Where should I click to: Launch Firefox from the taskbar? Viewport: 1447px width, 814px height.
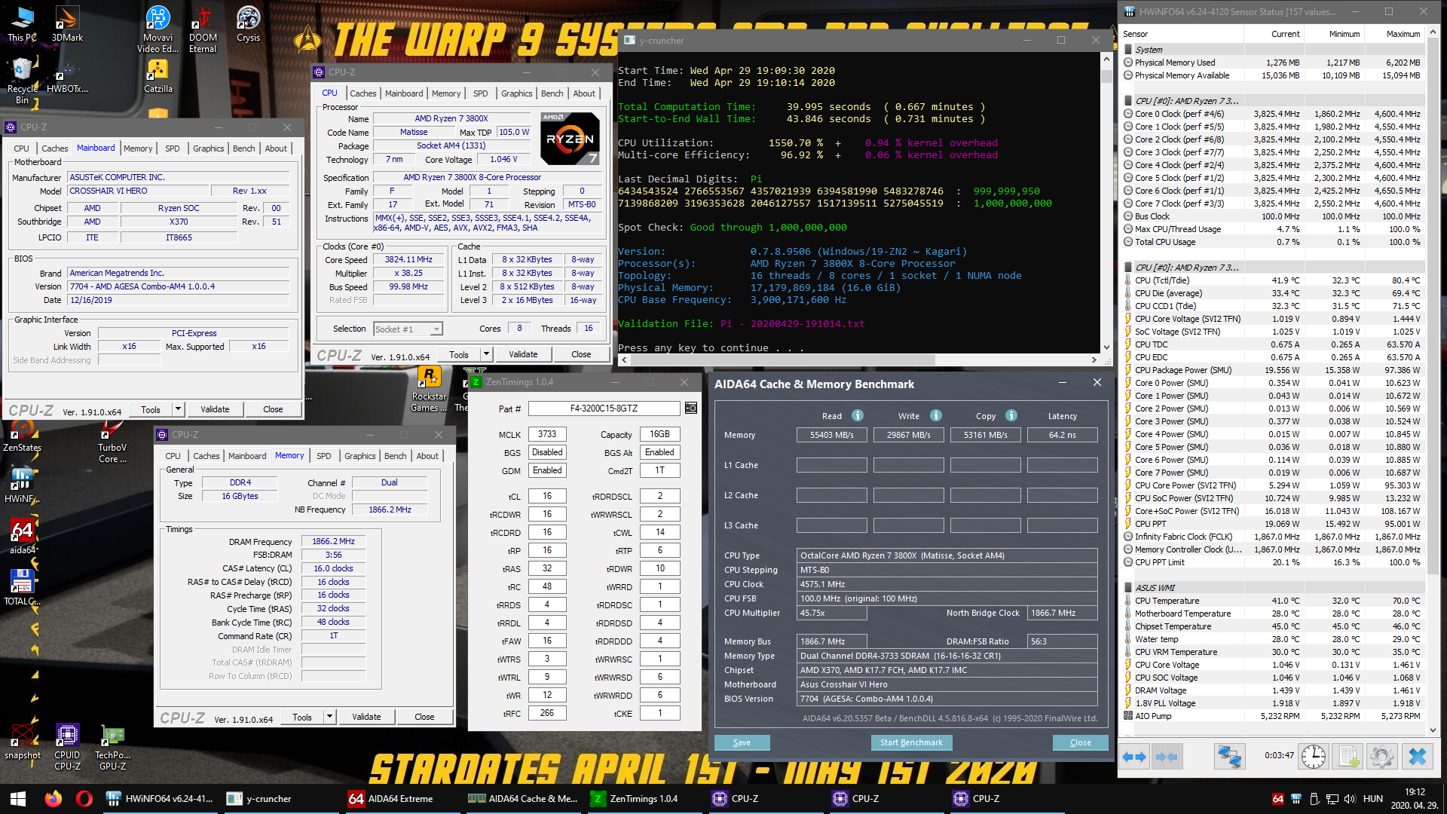point(53,799)
